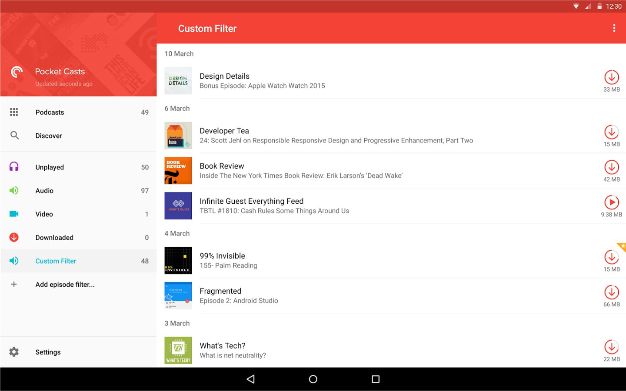Show the Unplayed episodes filter
626x391 pixels.
[50, 167]
